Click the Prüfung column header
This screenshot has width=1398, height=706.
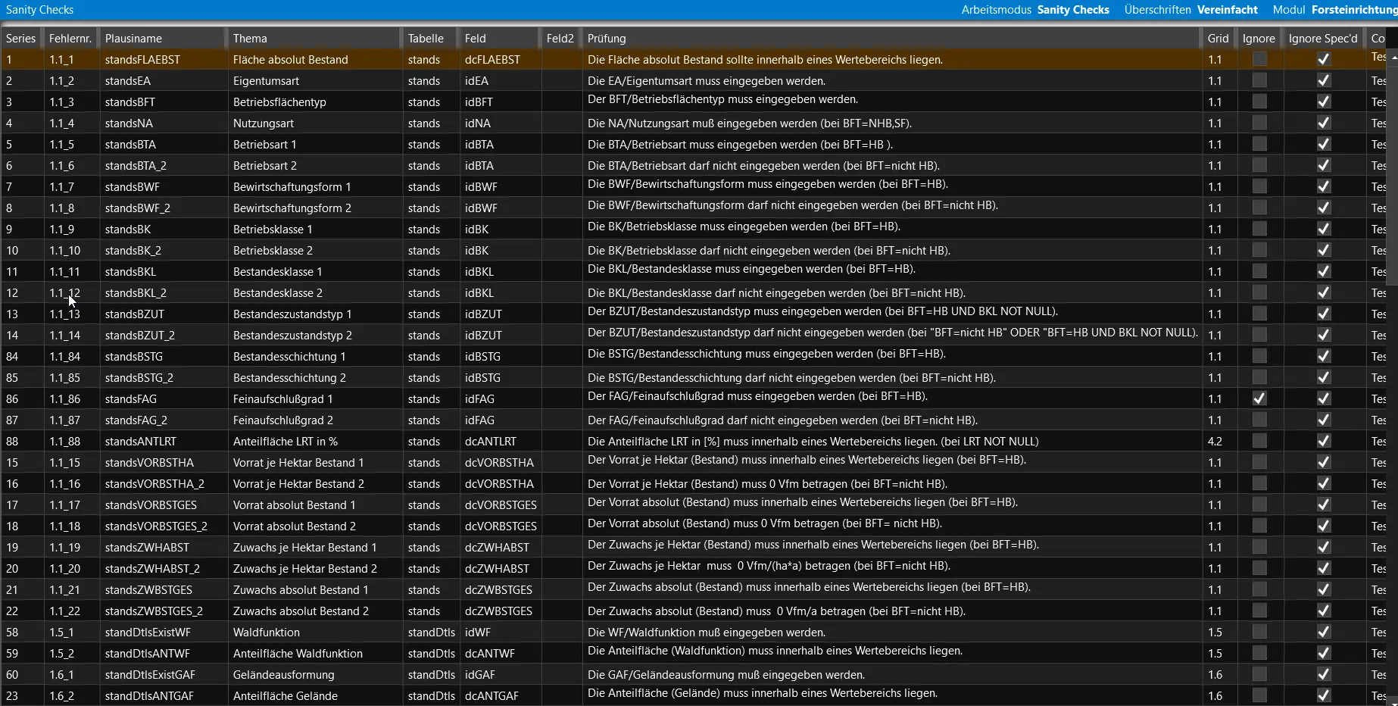[x=607, y=39]
